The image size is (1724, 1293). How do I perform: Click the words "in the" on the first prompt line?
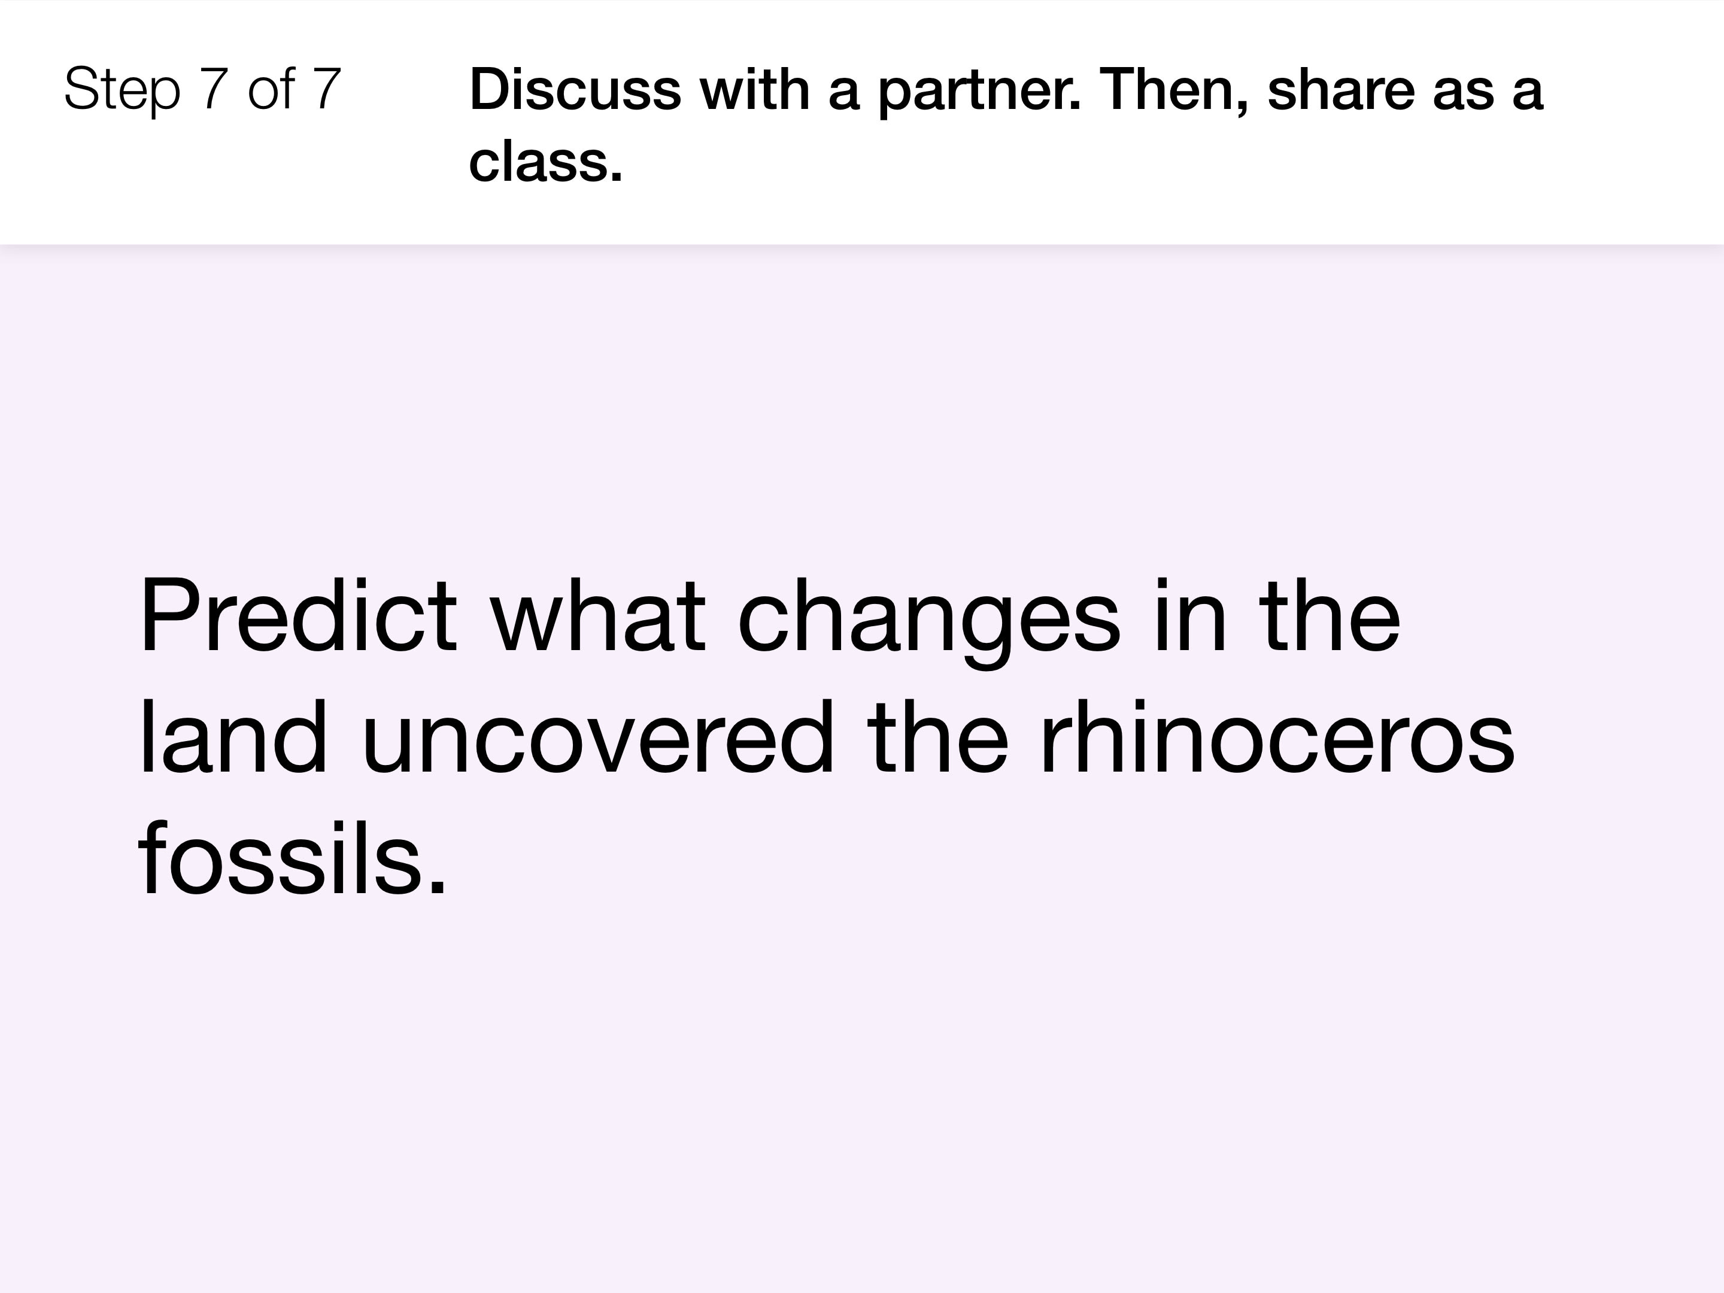(1277, 615)
